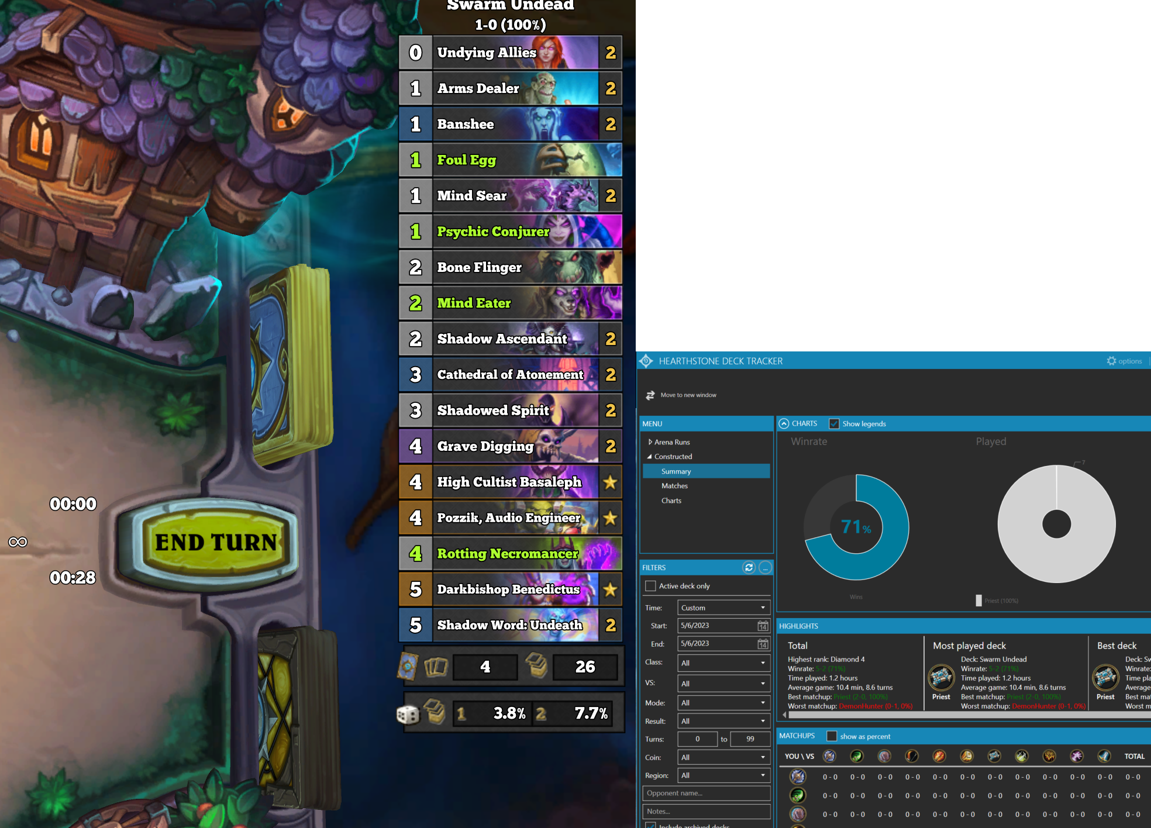Open the Start date calendar picker
The width and height of the screenshot is (1151, 828).
(762, 626)
